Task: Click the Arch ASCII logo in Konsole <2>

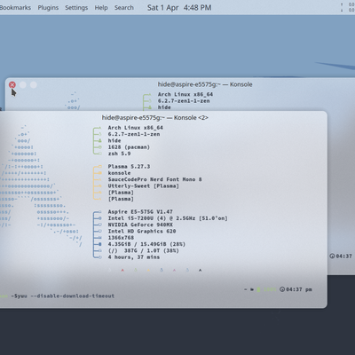Action: pos(42,186)
